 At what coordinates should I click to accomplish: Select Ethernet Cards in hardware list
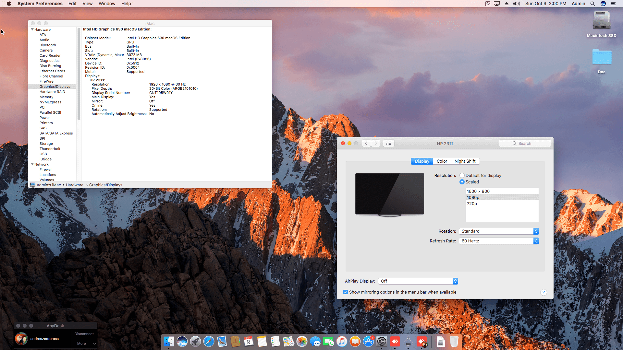tap(52, 71)
